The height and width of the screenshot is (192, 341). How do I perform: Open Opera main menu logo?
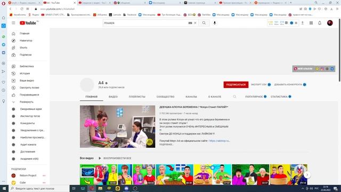[3, 3]
